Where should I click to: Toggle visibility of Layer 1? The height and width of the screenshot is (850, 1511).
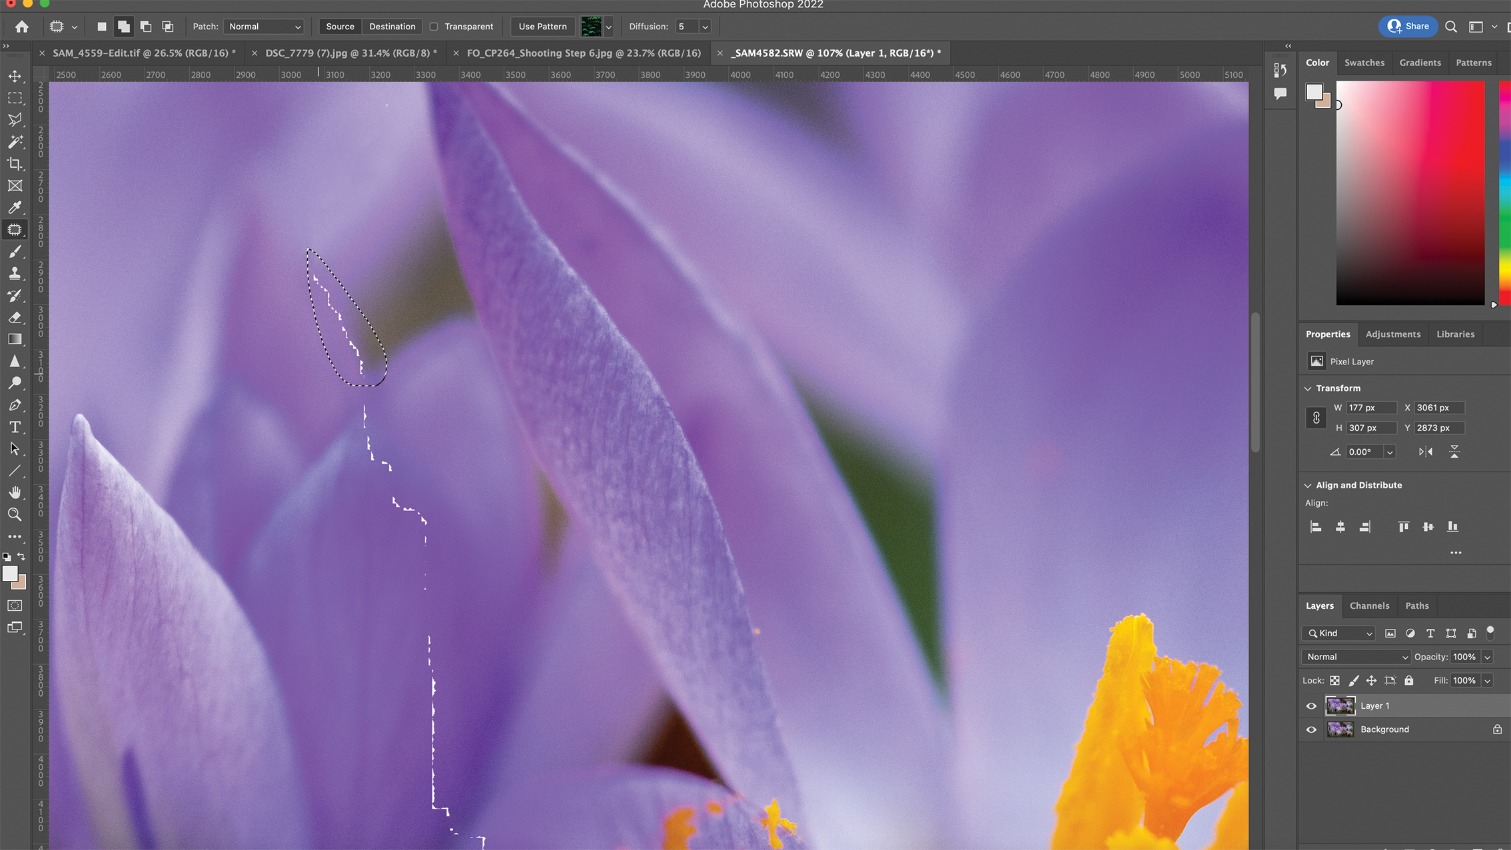coord(1311,705)
